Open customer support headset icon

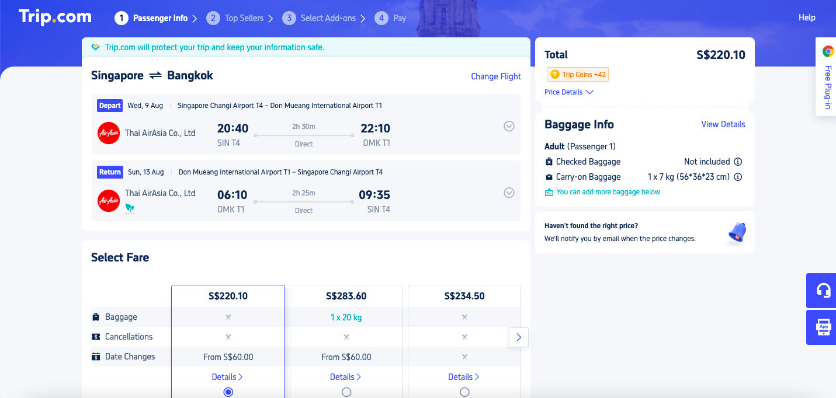coord(824,291)
